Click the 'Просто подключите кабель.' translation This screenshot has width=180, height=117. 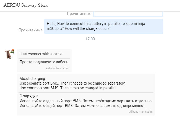[44, 62]
